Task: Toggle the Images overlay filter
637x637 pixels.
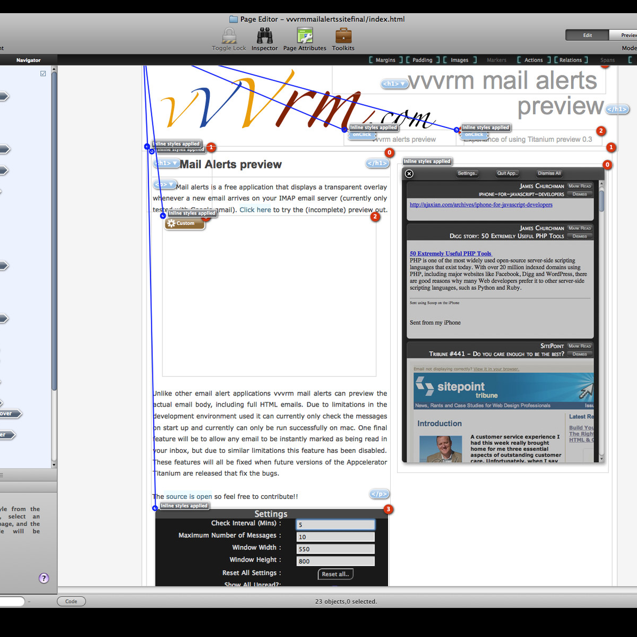Action: (460, 60)
